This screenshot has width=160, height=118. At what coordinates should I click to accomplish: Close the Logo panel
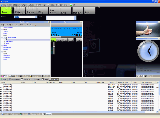click(x=159, y=22)
